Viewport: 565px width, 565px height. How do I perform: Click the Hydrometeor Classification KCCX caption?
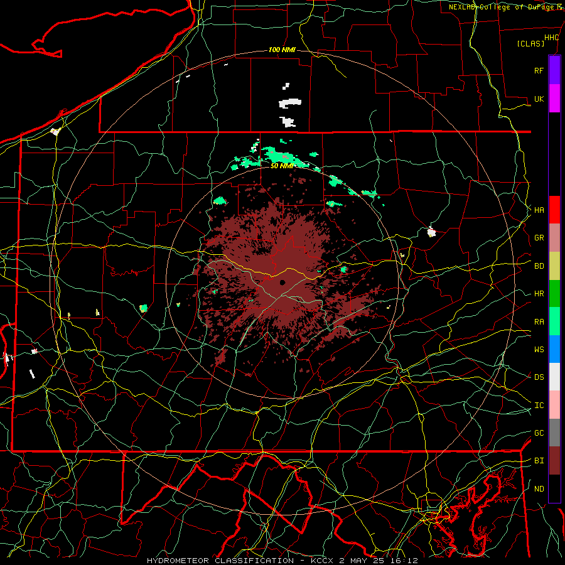pos(282,561)
